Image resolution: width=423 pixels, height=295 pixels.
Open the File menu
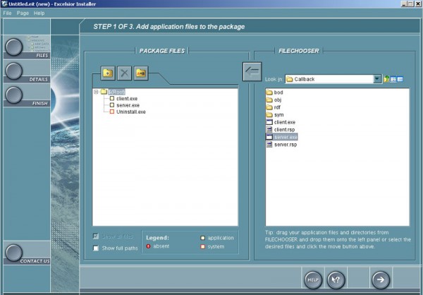pyautogui.click(x=7, y=13)
